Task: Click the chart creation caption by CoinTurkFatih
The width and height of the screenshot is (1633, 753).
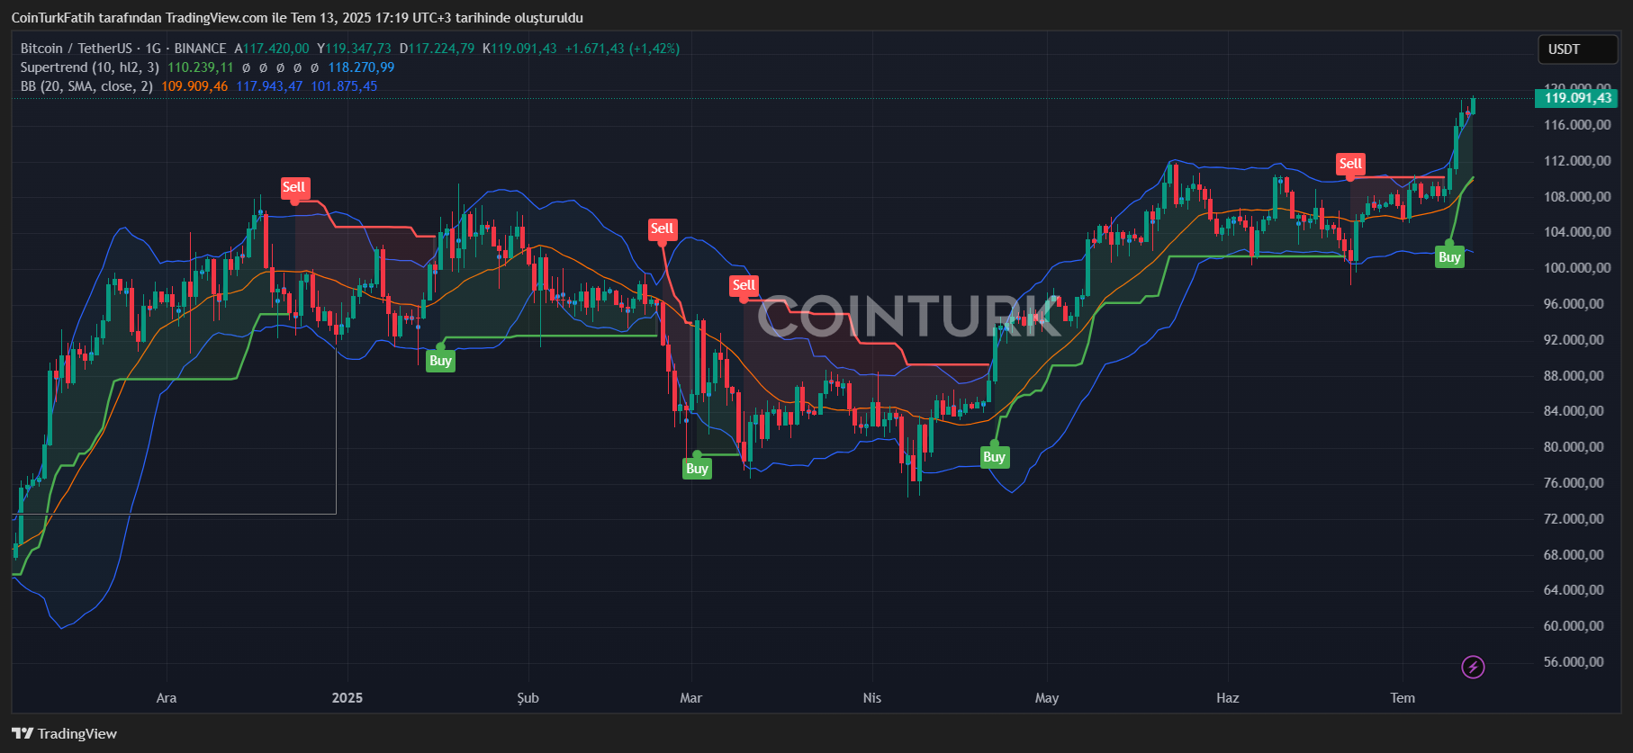Action: point(297,18)
